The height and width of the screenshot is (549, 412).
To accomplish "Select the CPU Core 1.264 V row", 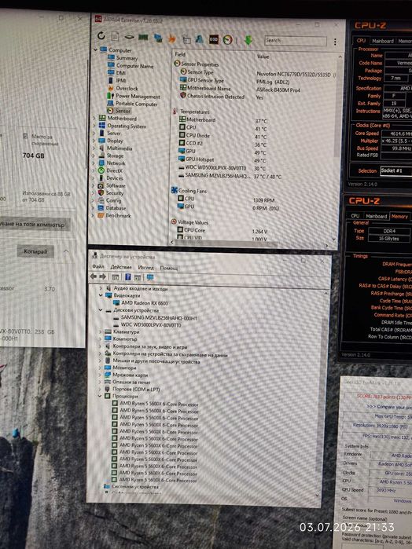I will 222,230.
